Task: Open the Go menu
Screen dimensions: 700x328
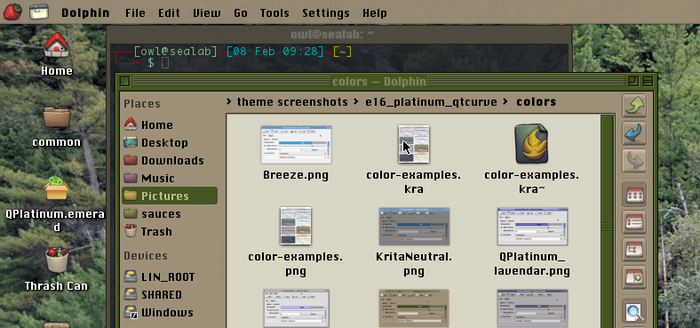Action: point(241,13)
